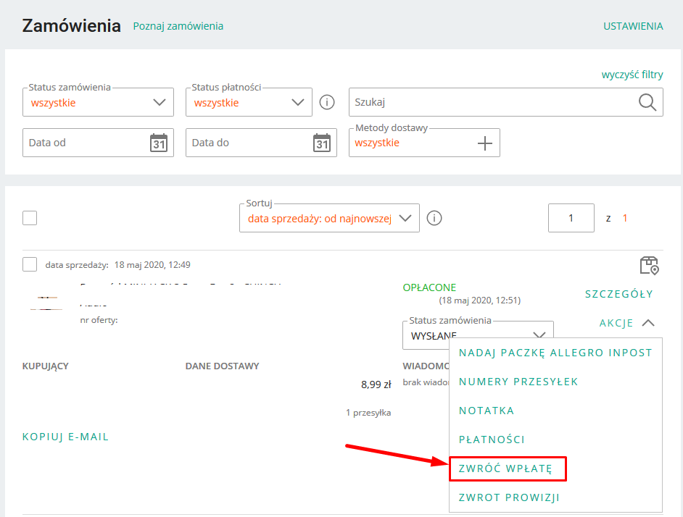Click the product thumbnail image
The width and height of the screenshot is (683, 517).
pyautogui.click(x=46, y=303)
